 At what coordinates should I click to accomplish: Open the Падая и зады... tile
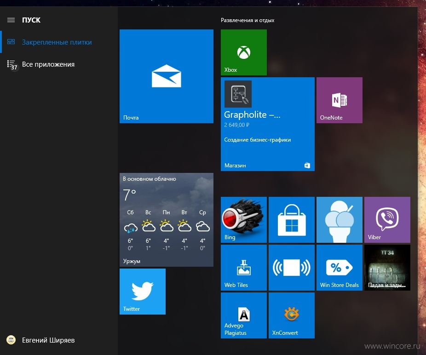pyautogui.click(x=387, y=268)
